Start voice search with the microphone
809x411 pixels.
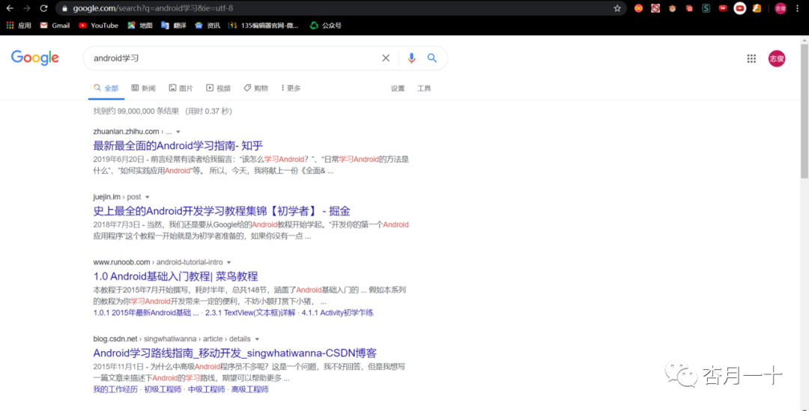click(411, 58)
